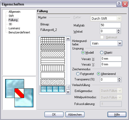Switch to the Luminanz section
Viewport: 129px width, 120px height.
(14, 28)
